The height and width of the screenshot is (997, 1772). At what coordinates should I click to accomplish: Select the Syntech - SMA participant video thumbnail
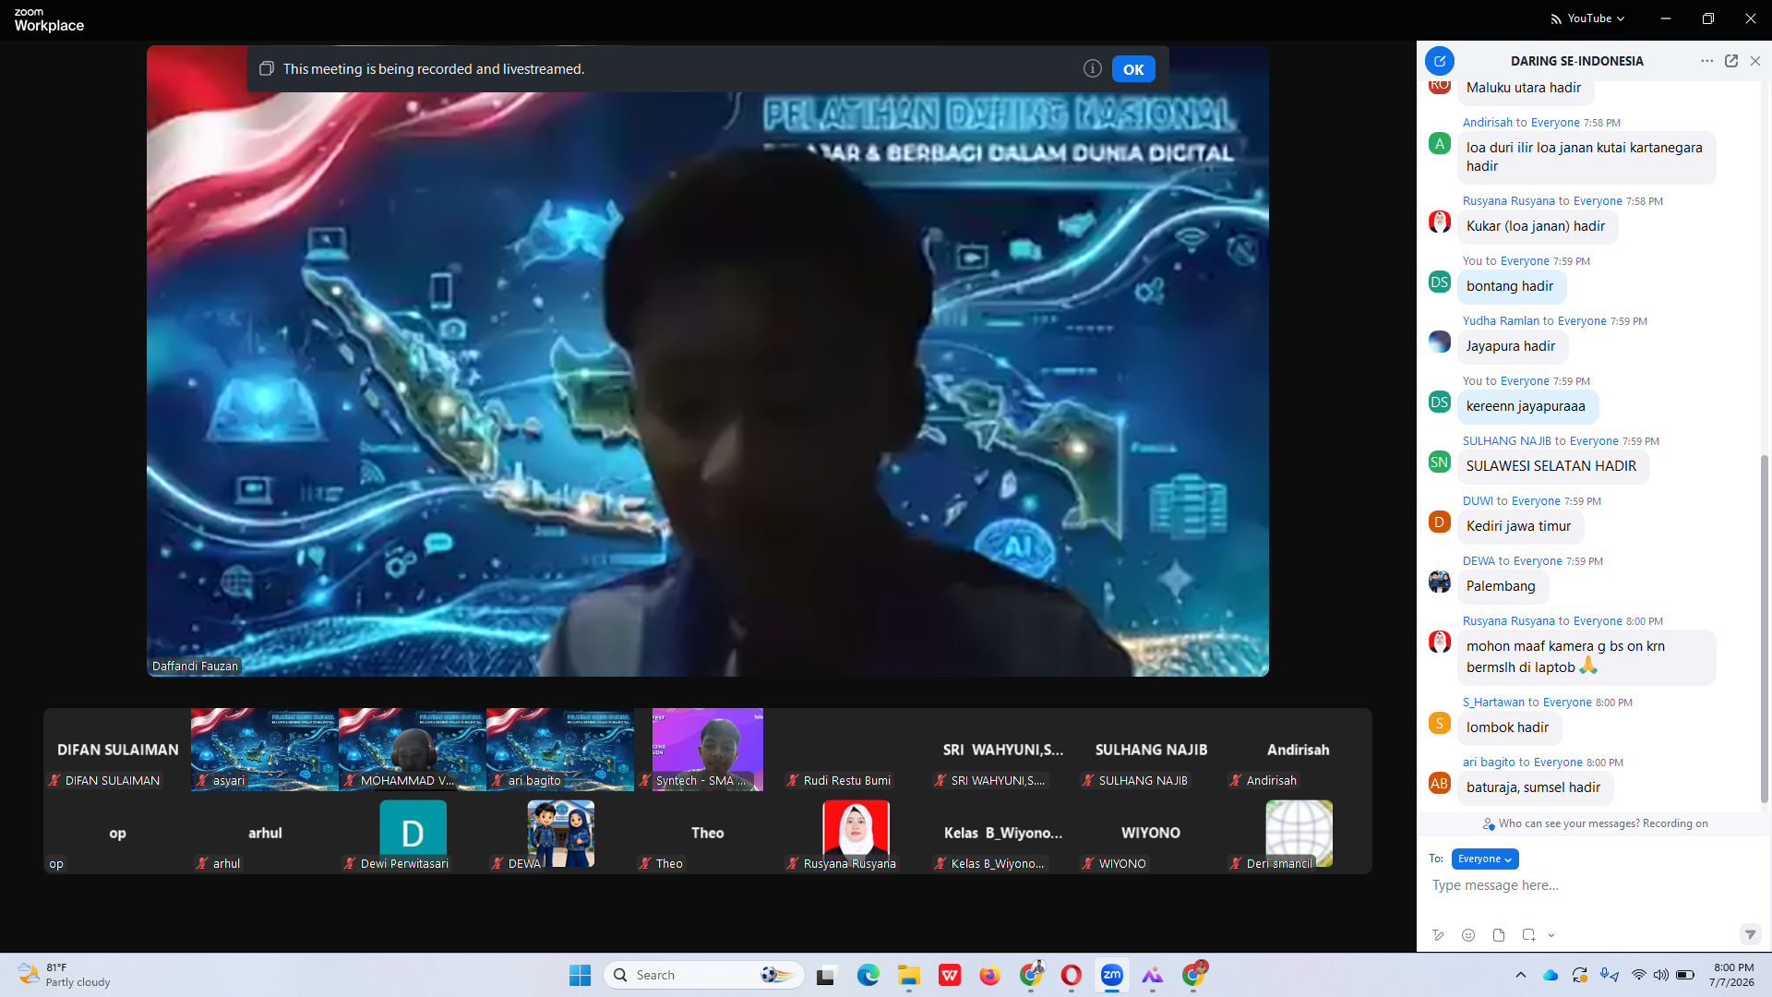click(x=708, y=750)
